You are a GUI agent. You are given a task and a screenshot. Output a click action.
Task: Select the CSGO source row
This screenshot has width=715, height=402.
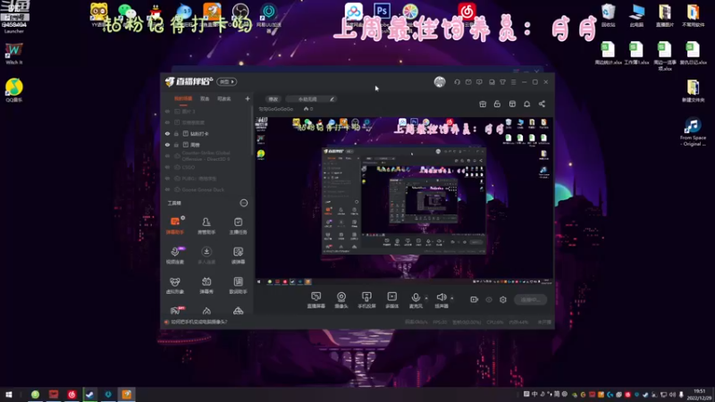(208, 167)
